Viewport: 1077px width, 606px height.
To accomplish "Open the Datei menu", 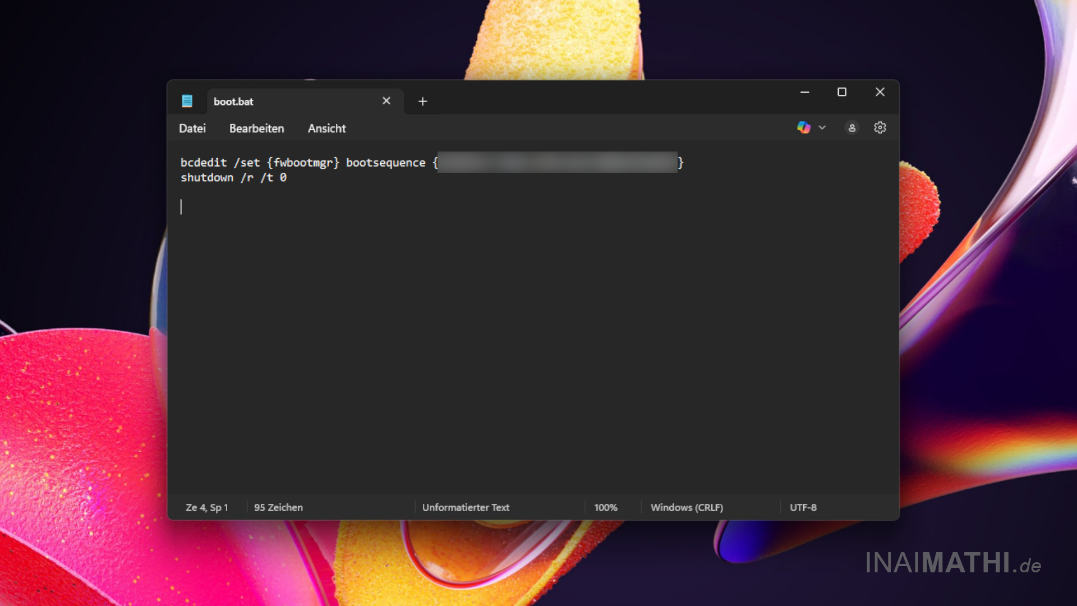I will (x=192, y=128).
